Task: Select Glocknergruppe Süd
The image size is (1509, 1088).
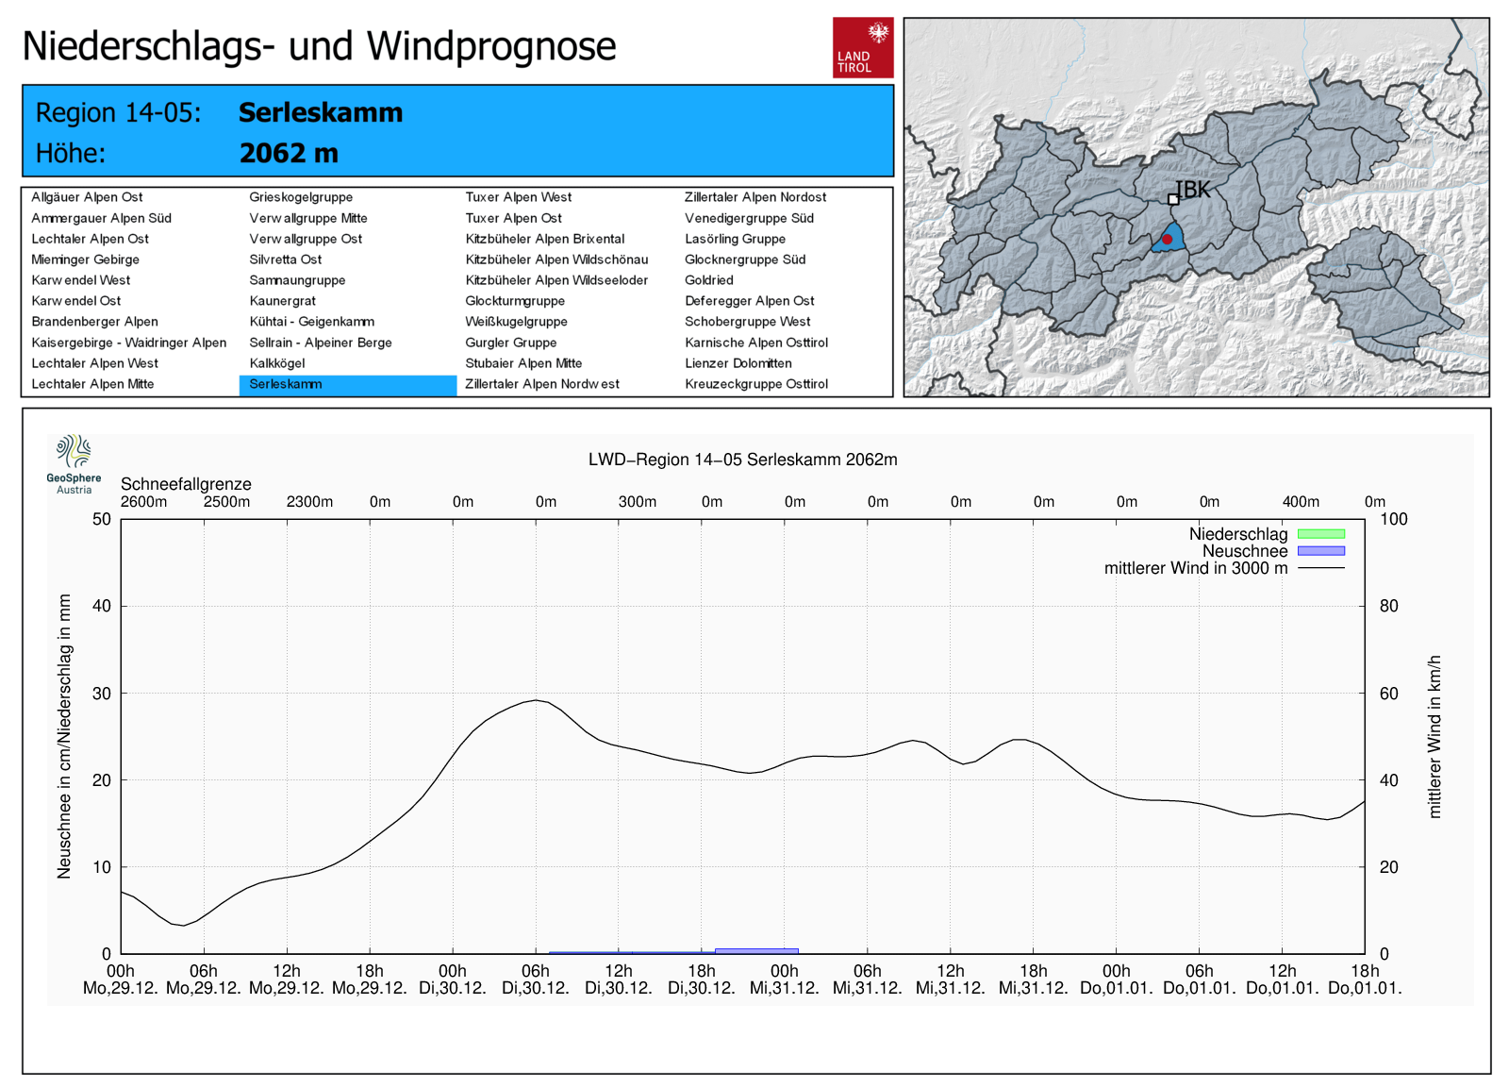Action: (x=745, y=259)
